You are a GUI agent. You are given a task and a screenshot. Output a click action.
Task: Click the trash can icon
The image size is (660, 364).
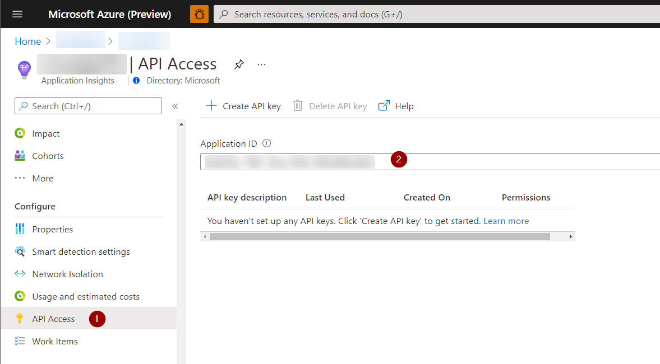tap(298, 105)
